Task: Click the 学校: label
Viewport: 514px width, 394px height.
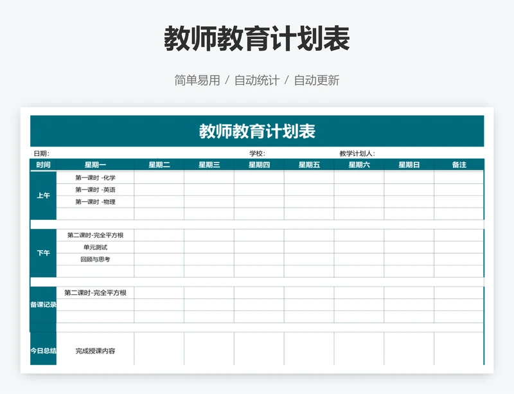Action: tap(257, 153)
